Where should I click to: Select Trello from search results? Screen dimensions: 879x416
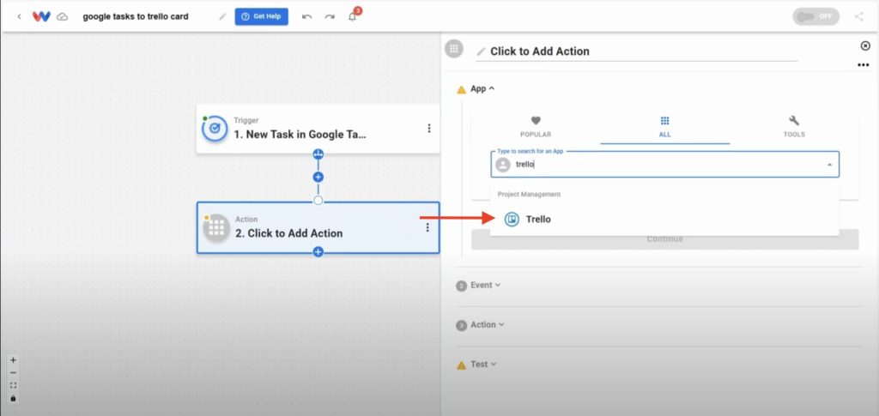click(664, 220)
